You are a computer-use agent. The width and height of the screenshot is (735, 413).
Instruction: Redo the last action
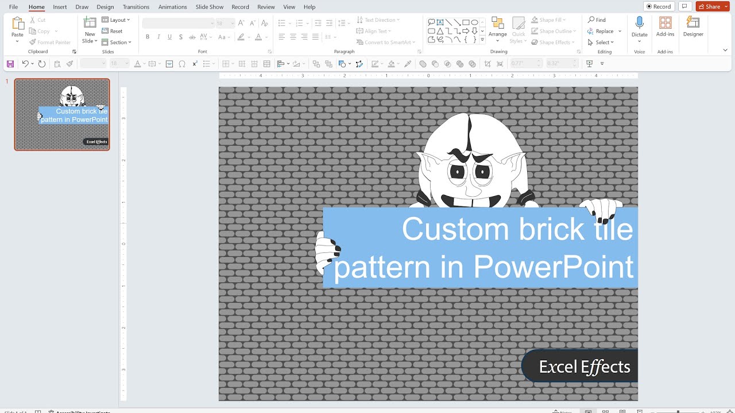[x=42, y=64]
